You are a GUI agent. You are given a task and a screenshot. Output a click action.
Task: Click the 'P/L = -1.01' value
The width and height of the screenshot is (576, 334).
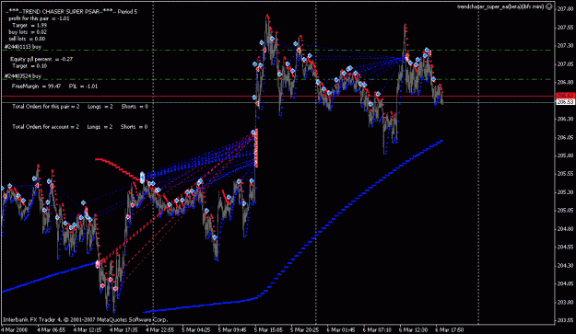click(x=83, y=86)
